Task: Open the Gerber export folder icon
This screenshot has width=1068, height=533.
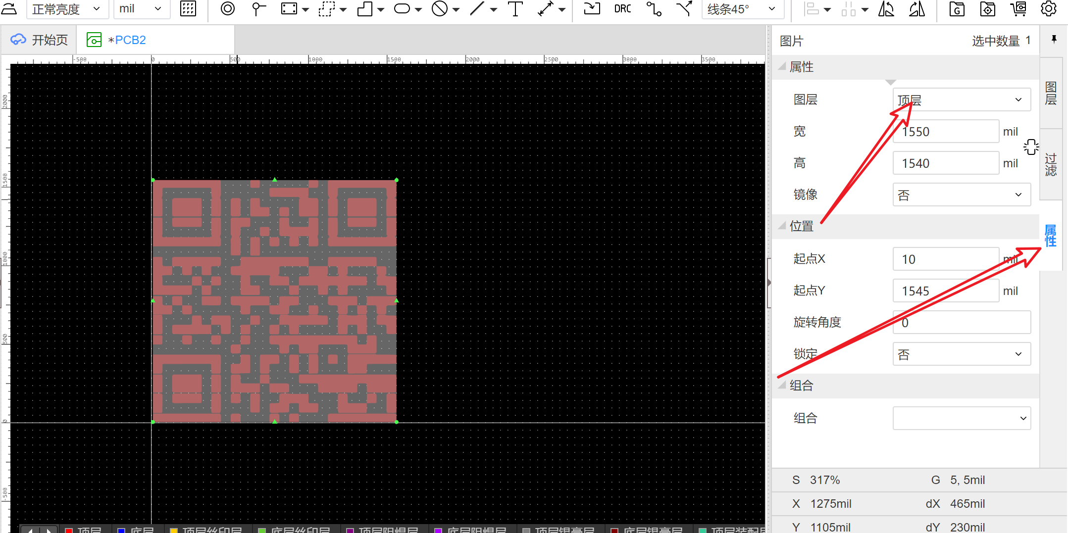Action: [957, 9]
